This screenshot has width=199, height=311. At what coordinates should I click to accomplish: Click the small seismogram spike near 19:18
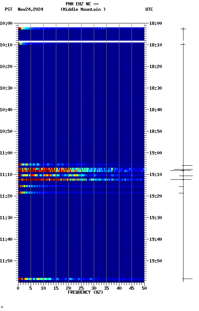point(181,193)
